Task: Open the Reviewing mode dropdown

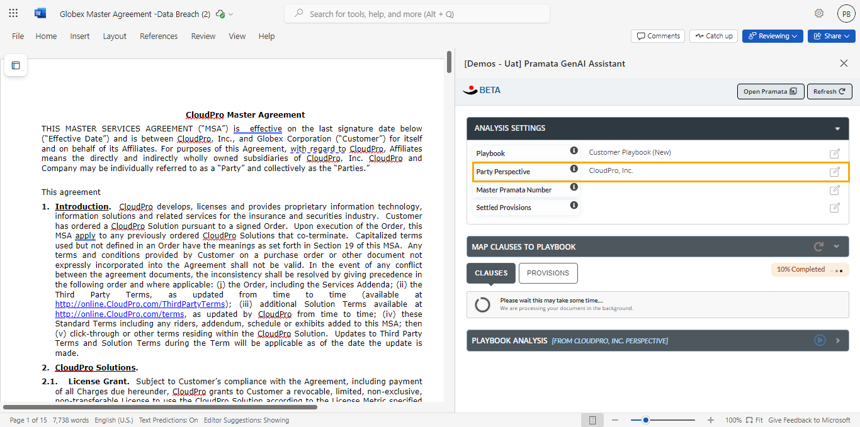Action: (772, 36)
